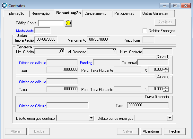Click the Curva 1 Taxa field
Image resolution: width=193 pixels, height=139 pixels.
click(62, 70)
